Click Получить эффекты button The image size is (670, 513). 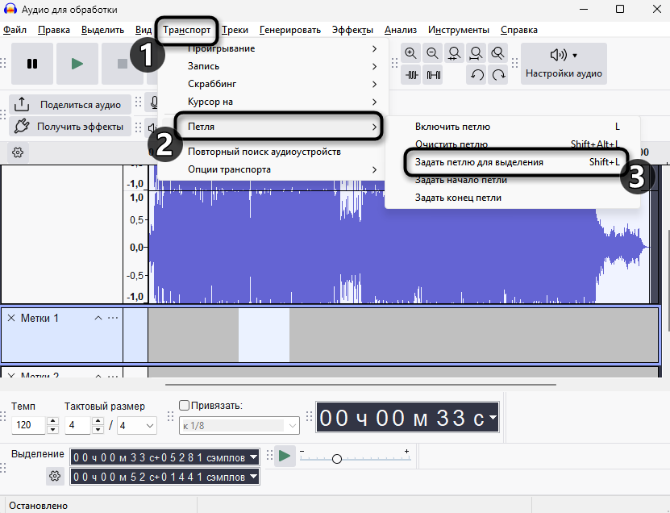tap(70, 127)
